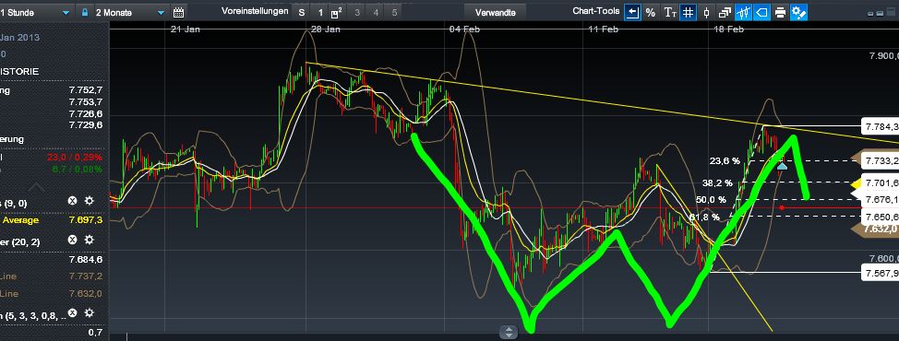This screenshot has width=899, height=341.
Task: Remove the (5, 3, 3, 0,8) indicator
Action: tap(72, 313)
